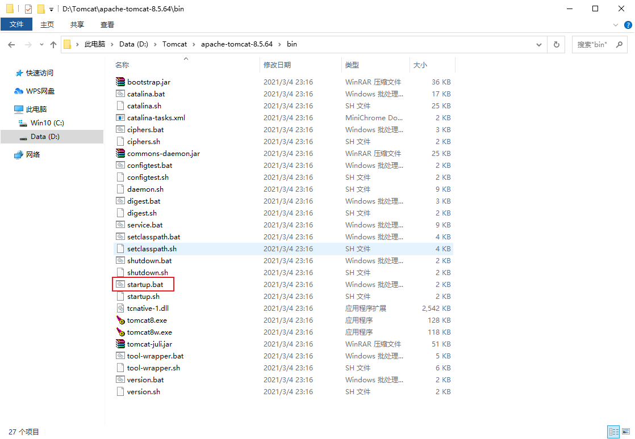This screenshot has height=439, width=635.
Task: Select the ciphers.sh file name
Action: click(143, 141)
